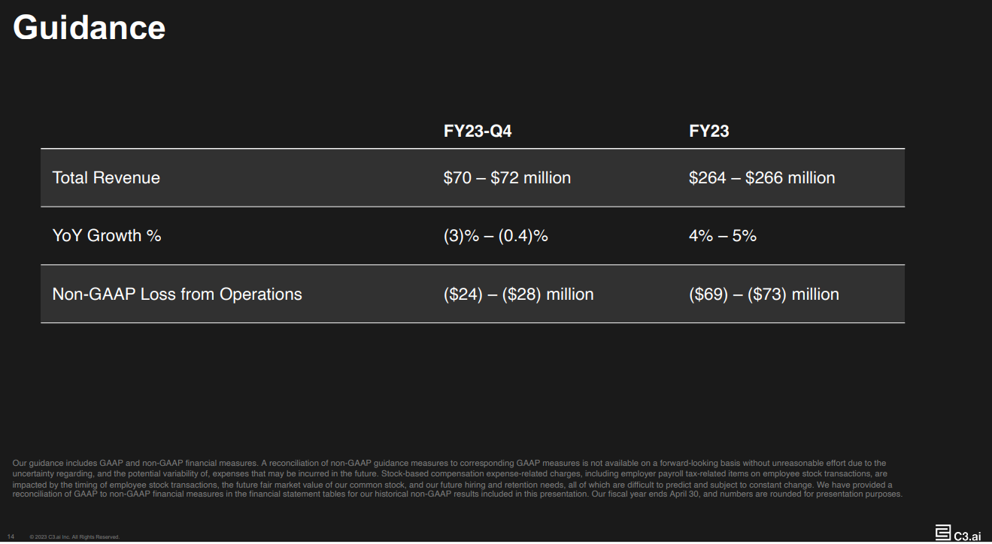Select the FY23-Q4 column header
Screen dimensions: 992x544
coord(478,131)
